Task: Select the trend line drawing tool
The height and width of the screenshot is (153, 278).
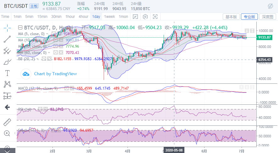Action: pyautogui.click(x=7, y=39)
